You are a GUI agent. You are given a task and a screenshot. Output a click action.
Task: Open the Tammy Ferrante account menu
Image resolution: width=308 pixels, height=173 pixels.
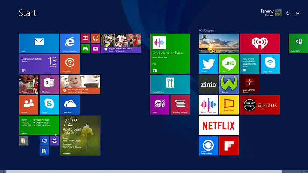271,13
